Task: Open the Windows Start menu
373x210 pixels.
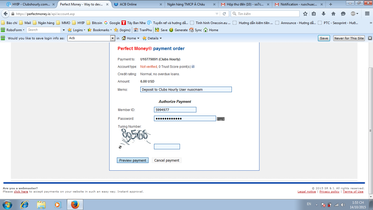Action: (x=7, y=205)
